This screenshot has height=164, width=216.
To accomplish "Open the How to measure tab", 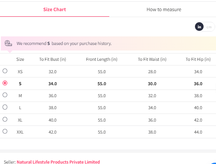I will pyautogui.click(x=164, y=9).
